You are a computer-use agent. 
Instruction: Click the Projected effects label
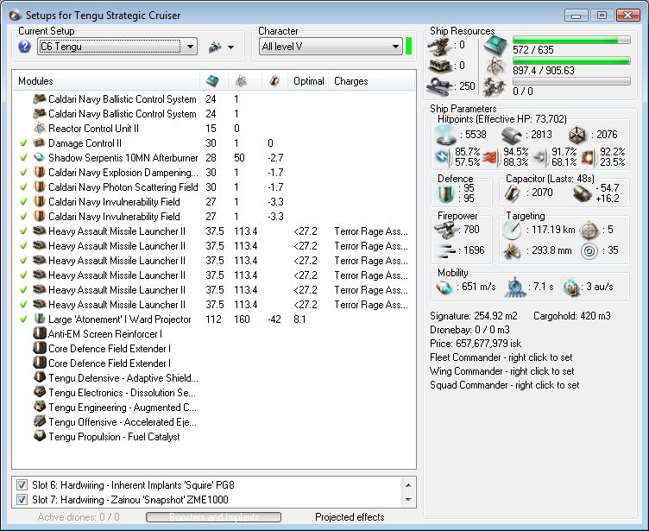tap(350, 517)
